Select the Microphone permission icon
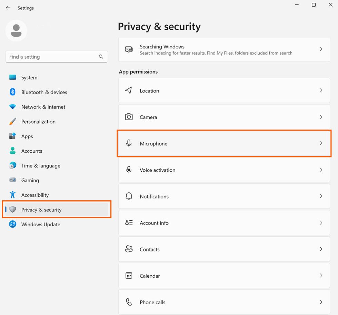The height and width of the screenshot is (315, 338). [129, 143]
